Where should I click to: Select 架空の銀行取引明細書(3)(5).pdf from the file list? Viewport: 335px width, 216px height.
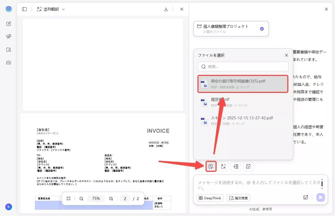pos(243,84)
